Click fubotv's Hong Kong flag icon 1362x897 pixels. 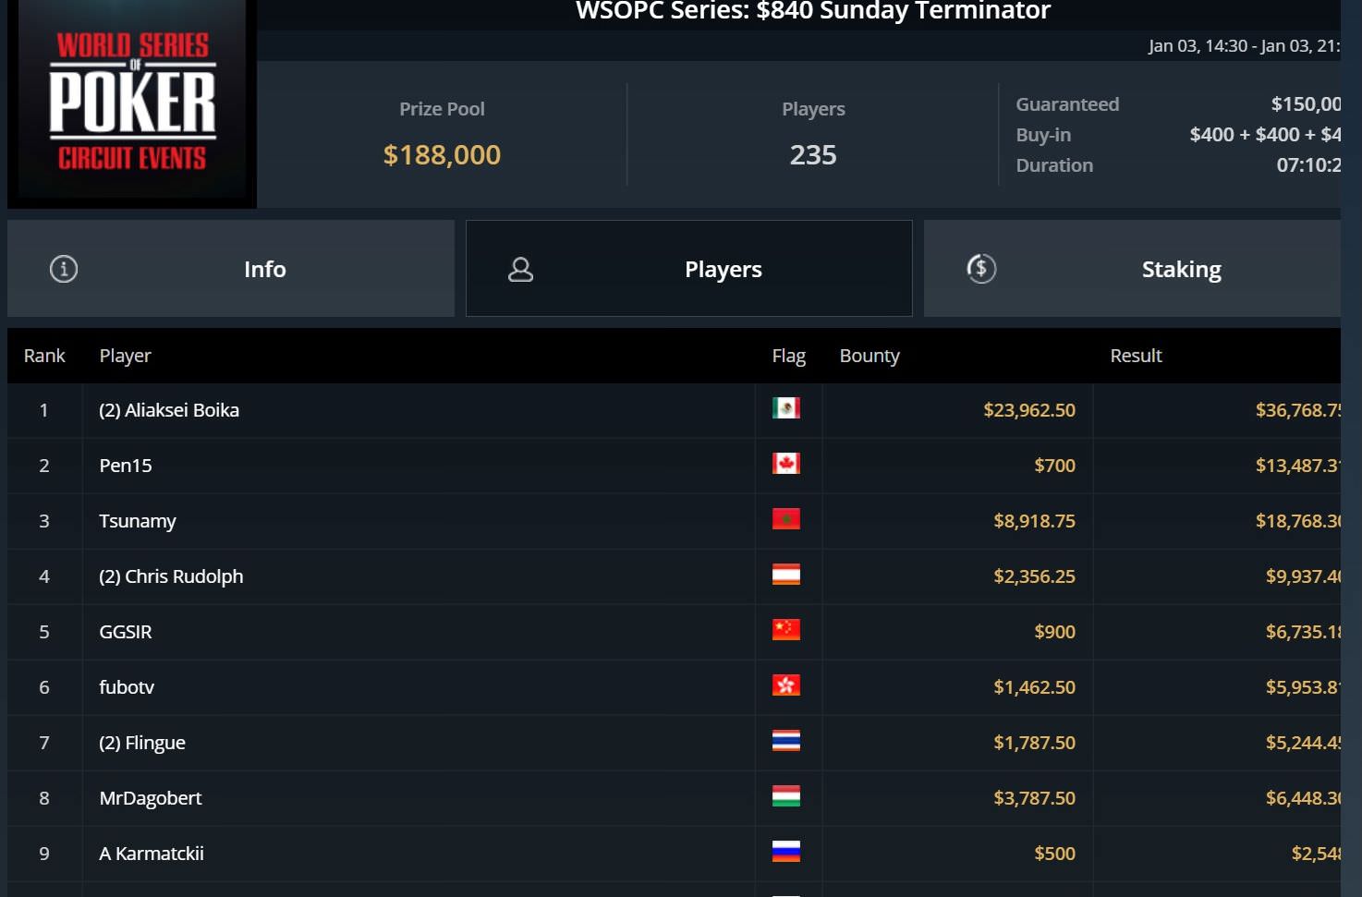coord(786,685)
